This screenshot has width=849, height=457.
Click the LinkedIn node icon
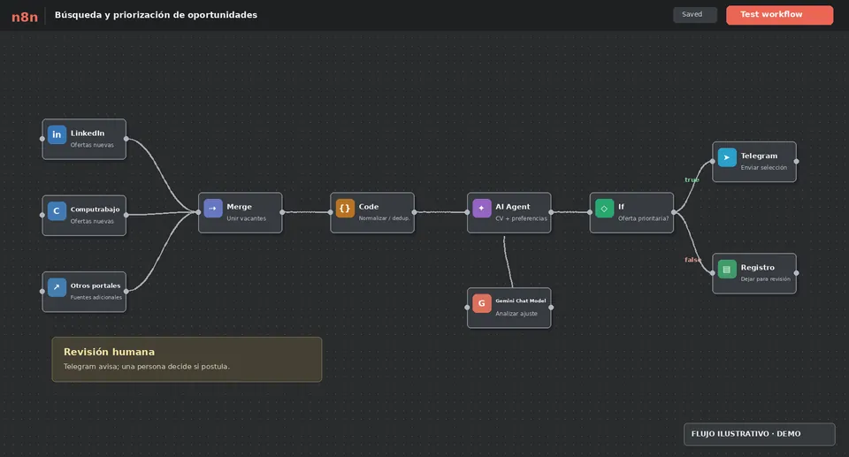(57, 134)
